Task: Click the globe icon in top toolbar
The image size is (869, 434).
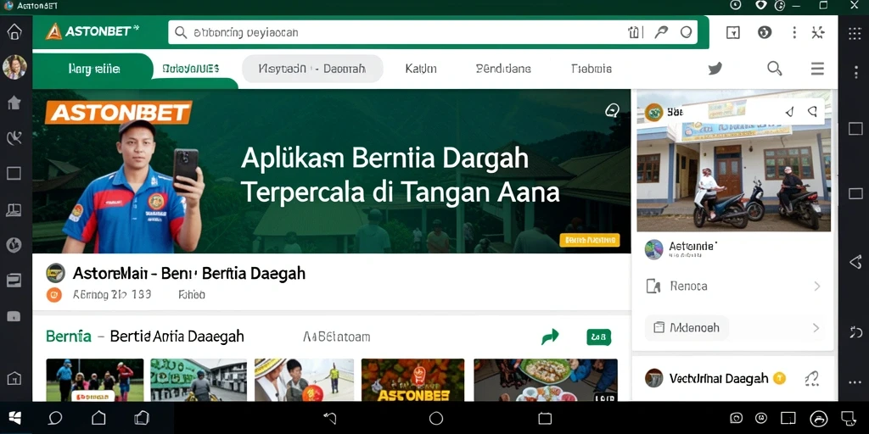Action: click(x=765, y=32)
